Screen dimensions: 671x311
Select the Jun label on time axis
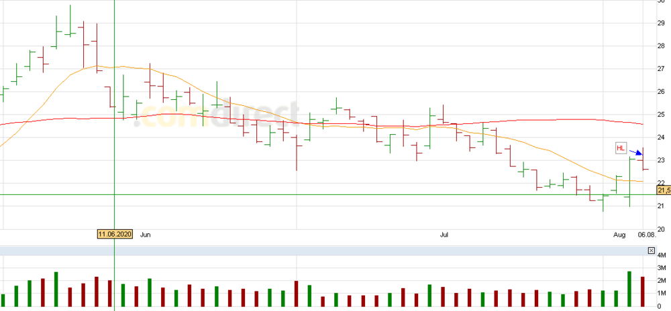point(148,235)
